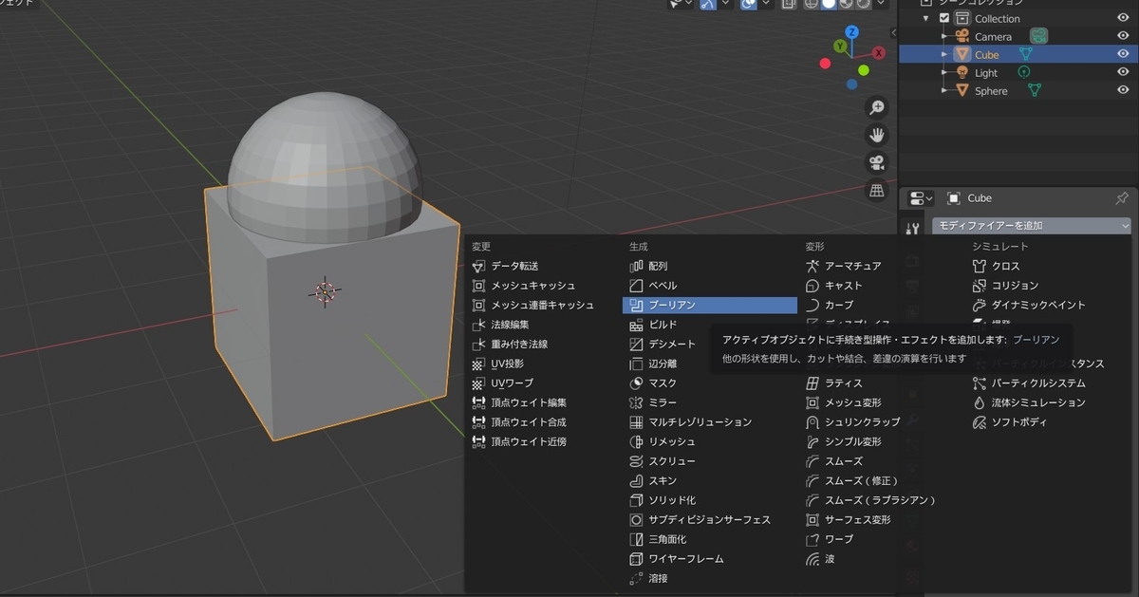
Task: Hide the Camera using its eye icon
Action: (x=1123, y=36)
